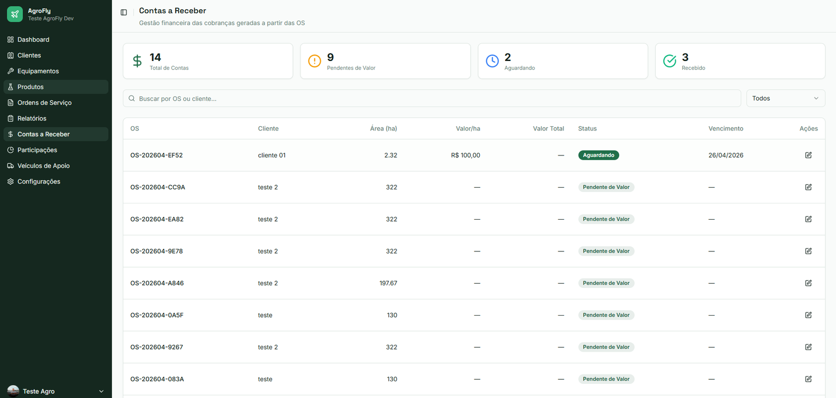Open the Todos status filter dropdown
Image resolution: width=836 pixels, height=398 pixels.
click(x=786, y=99)
